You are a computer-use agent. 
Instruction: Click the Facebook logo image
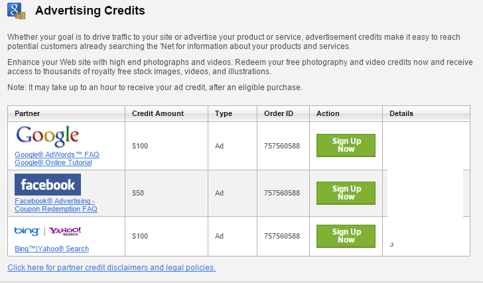point(48,184)
